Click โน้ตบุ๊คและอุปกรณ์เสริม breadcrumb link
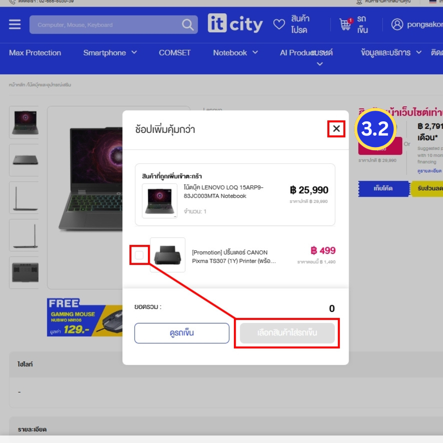 pos(50,85)
